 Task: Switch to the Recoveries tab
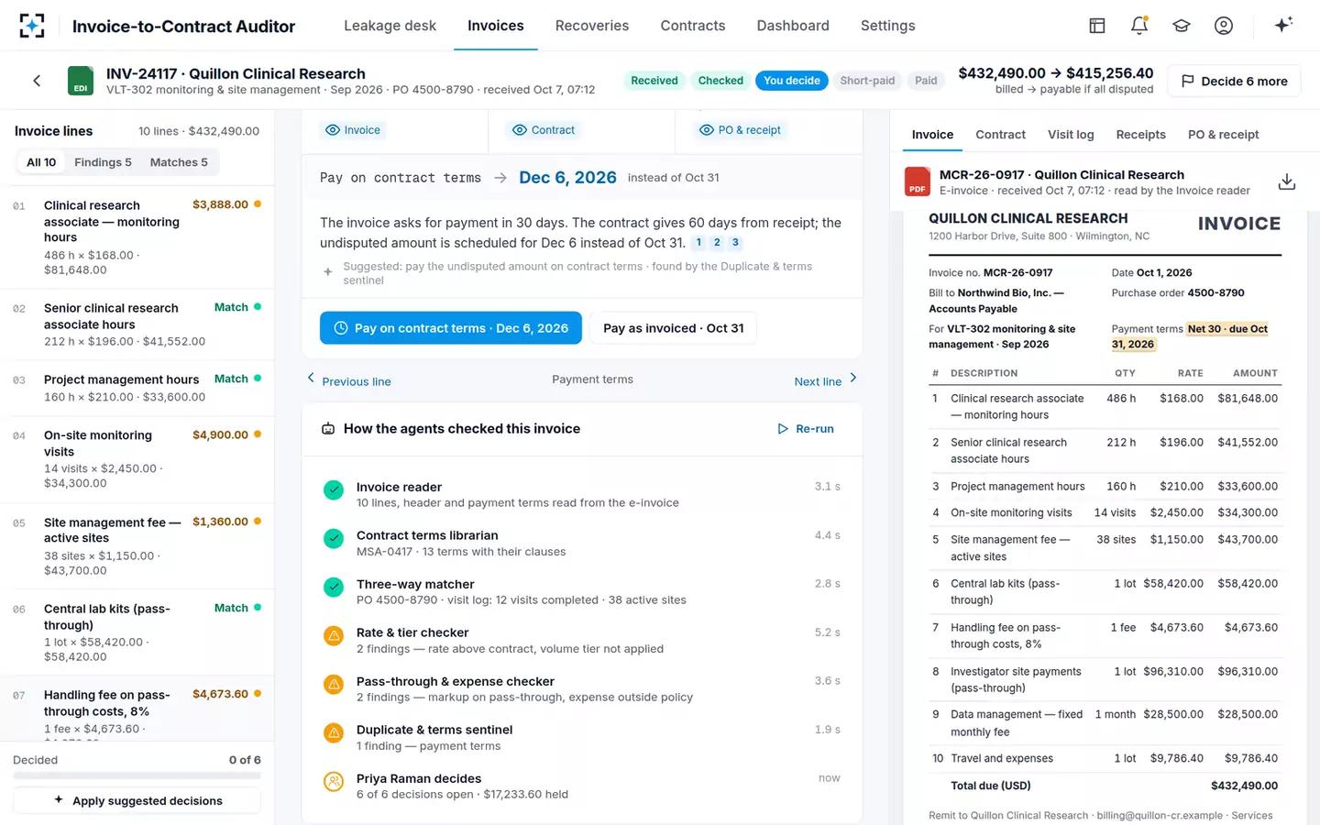tap(592, 26)
